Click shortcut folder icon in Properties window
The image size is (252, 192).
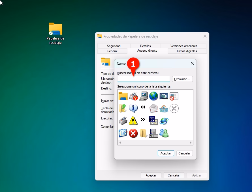click(x=106, y=62)
